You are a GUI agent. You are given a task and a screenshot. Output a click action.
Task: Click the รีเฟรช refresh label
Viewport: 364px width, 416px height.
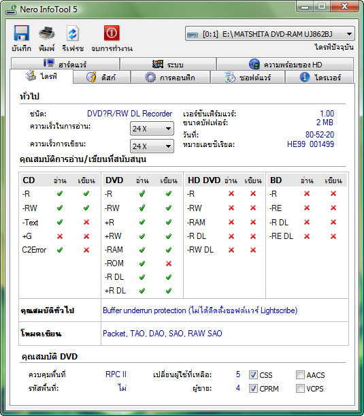[73, 48]
